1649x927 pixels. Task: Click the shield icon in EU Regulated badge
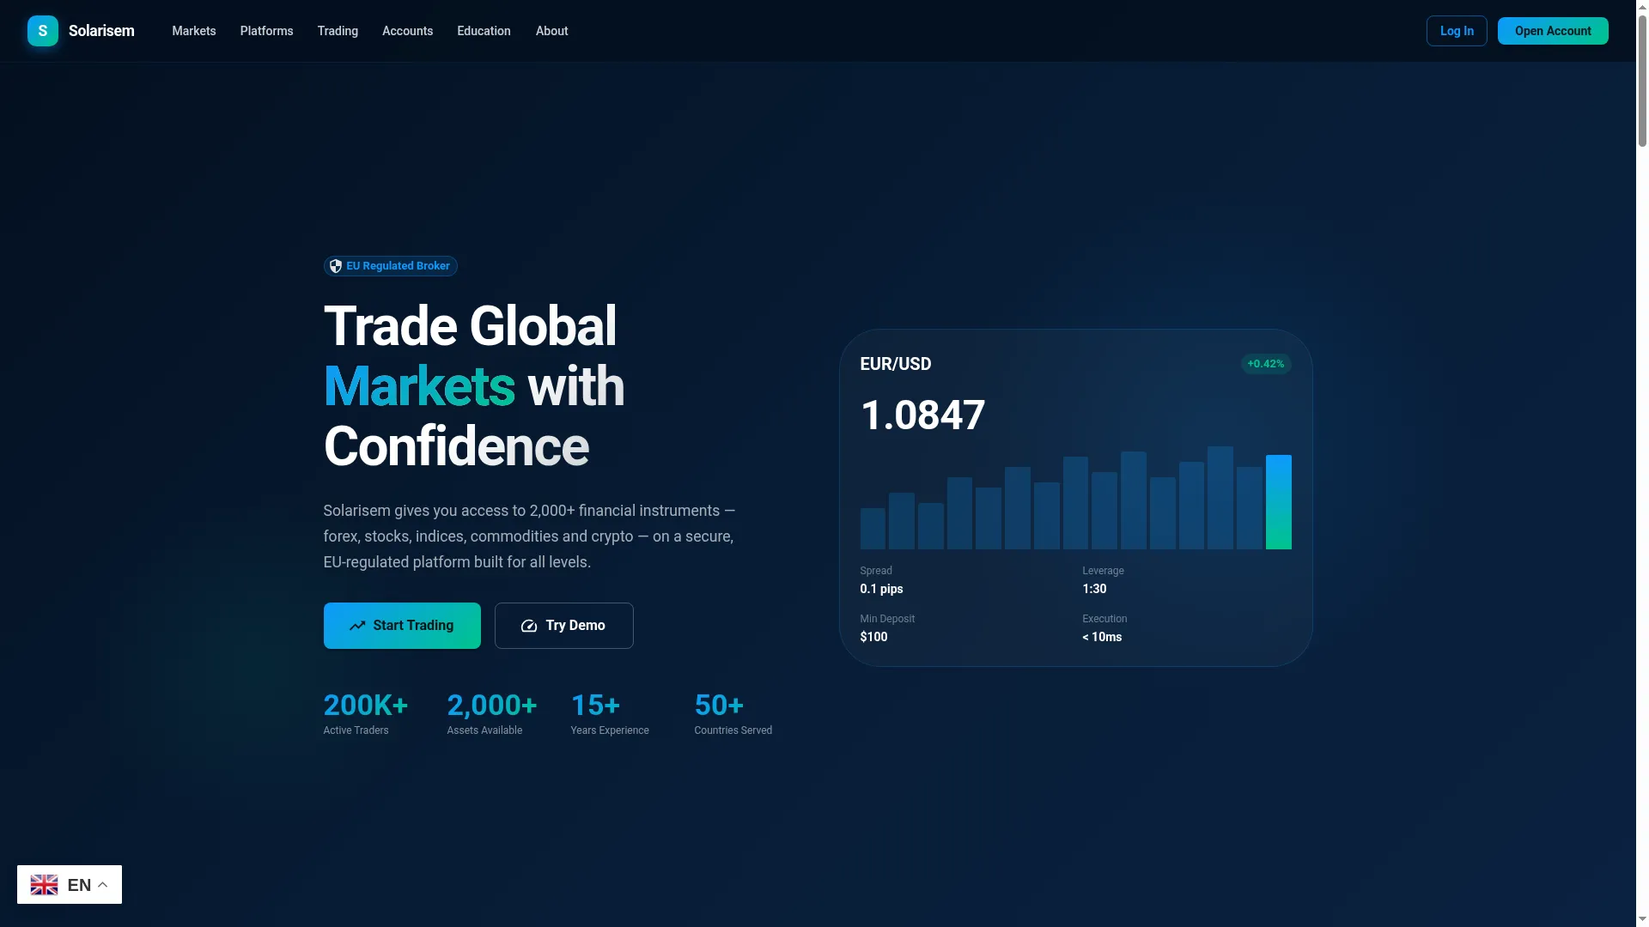click(336, 266)
